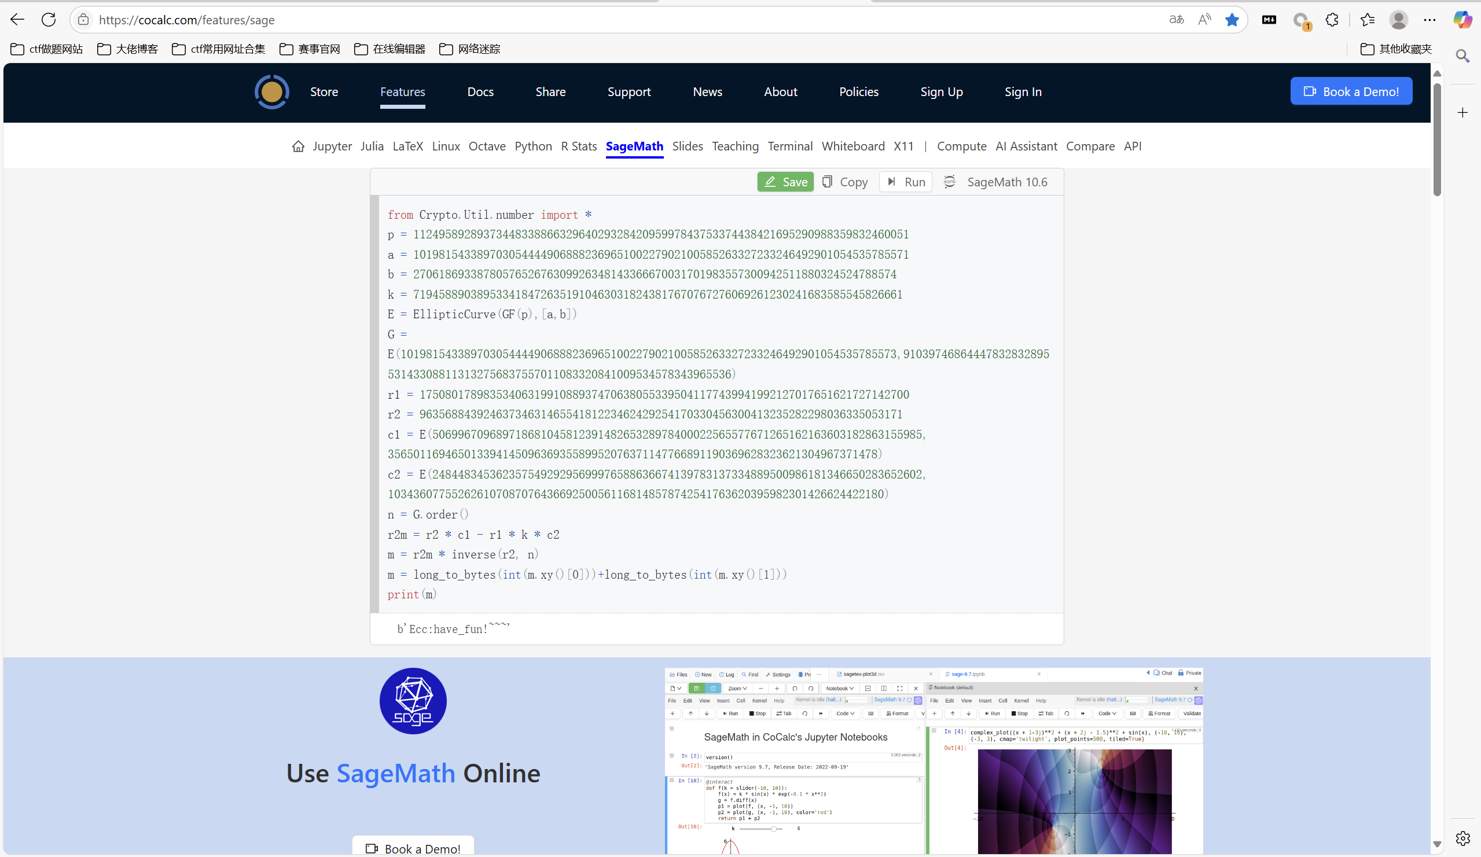This screenshot has height=857, width=1481.
Task: Switch to the Slides feature tab
Action: click(688, 146)
